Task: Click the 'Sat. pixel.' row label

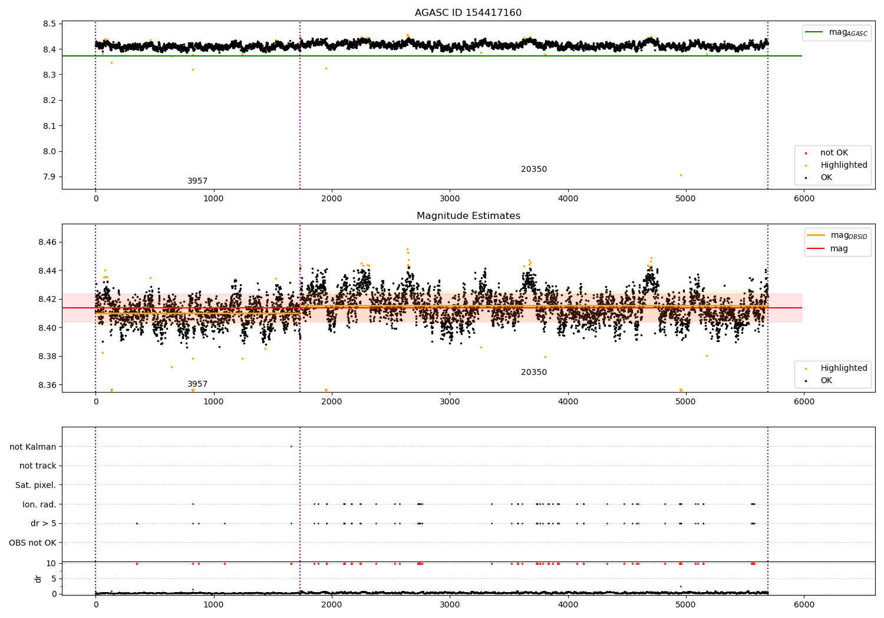Action: click(36, 485)
